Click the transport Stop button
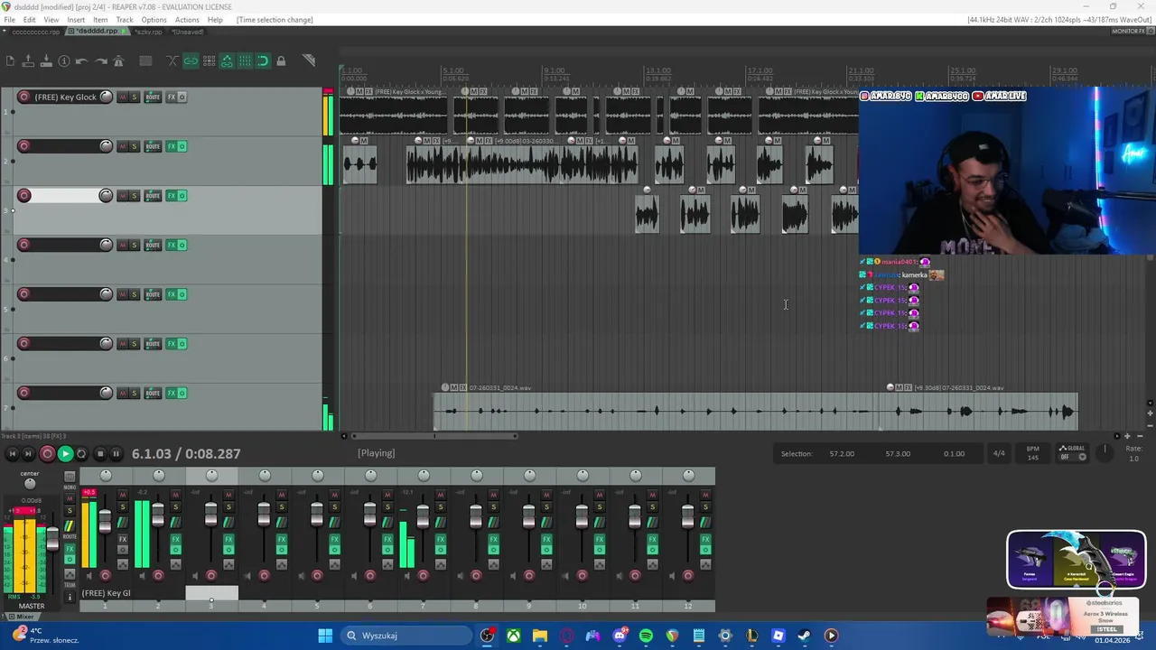The width and height of the screenshot is (1156, 650). click(x=100, y=454)
